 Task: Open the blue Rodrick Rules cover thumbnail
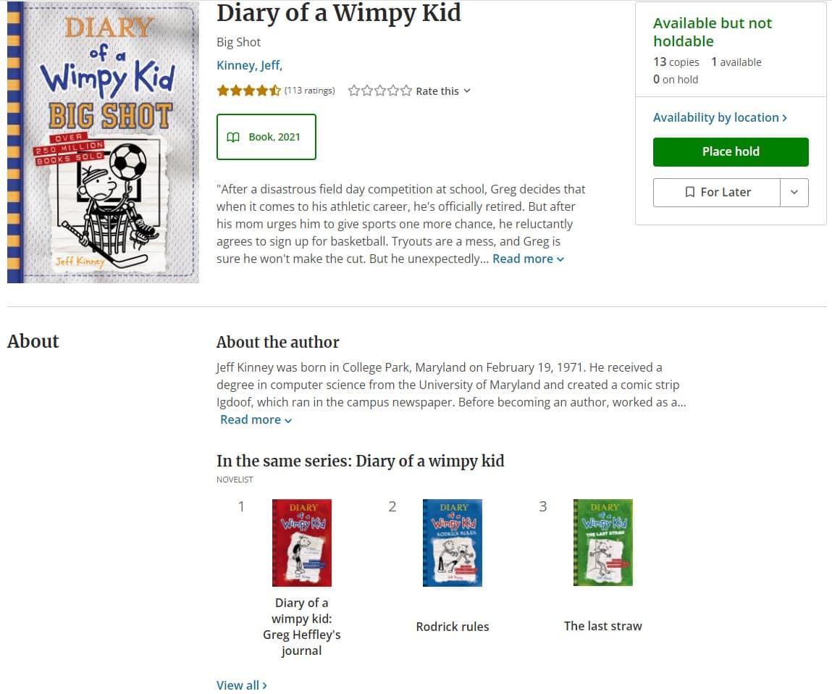(453, 543)
